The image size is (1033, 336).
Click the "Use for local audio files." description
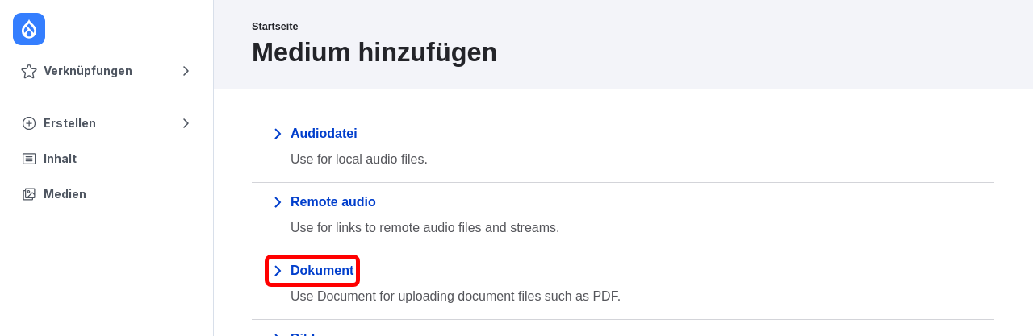[359, 160]
